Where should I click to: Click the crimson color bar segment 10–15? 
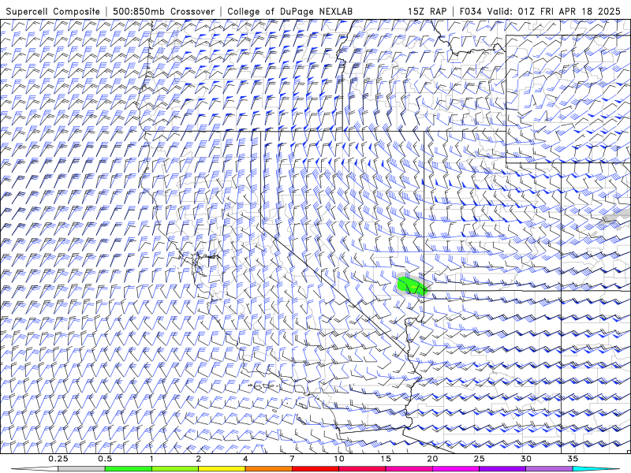[x=362, y=469]
